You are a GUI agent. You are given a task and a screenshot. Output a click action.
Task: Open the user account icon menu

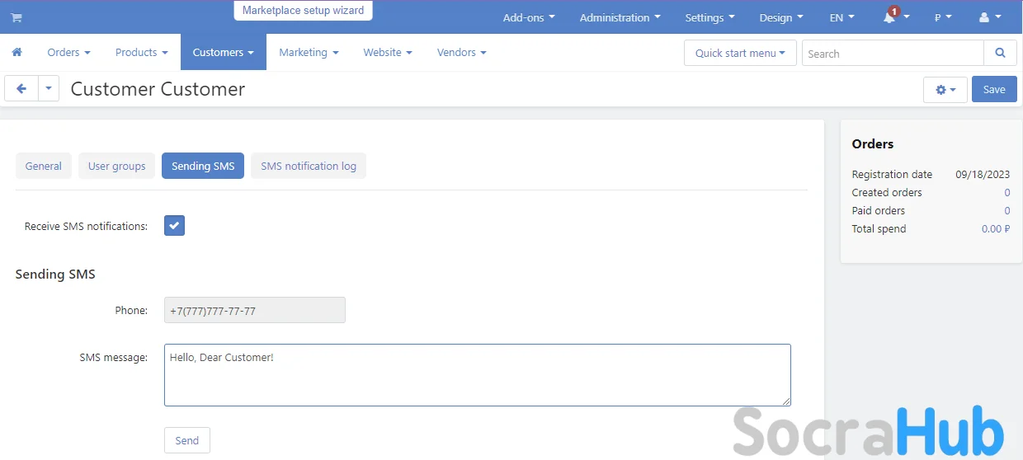click(x=988, y=17)
